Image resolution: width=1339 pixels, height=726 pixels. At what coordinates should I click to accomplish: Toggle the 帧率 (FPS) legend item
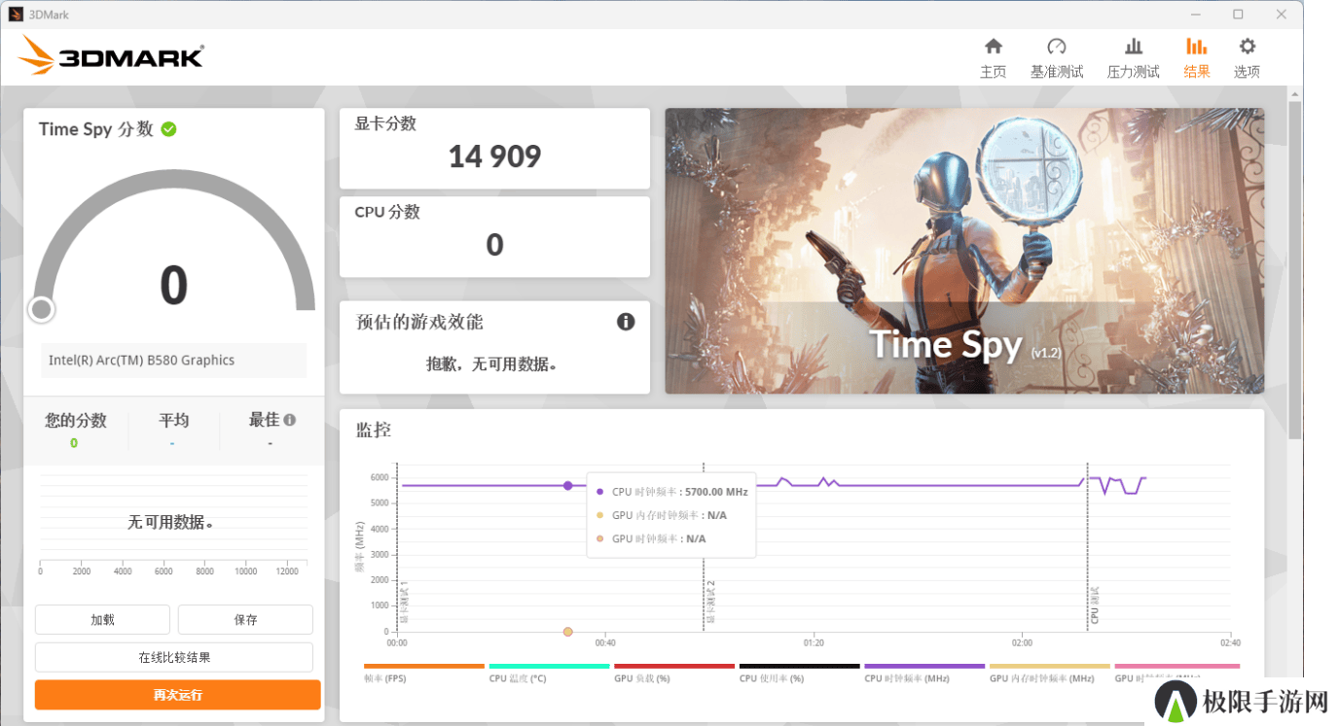(x=423, y=673)
